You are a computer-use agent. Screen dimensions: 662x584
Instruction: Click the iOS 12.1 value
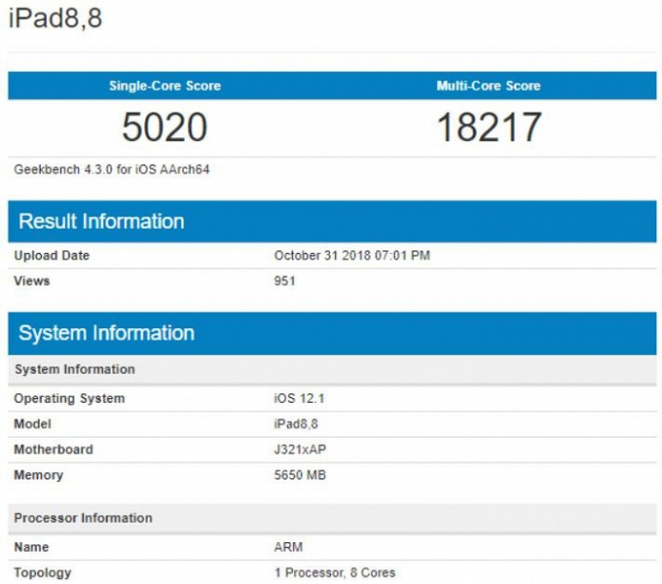tap(299, 398)
